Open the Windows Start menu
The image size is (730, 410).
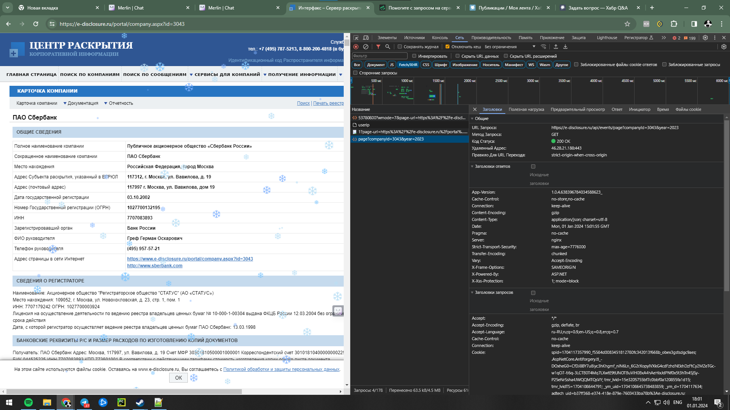coord(9,402)
